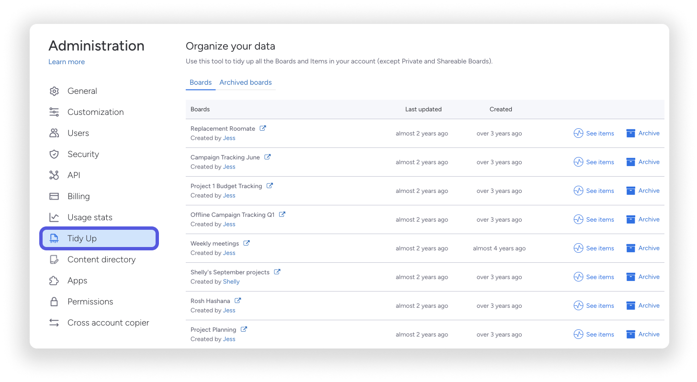Image resolution: width=697 pixels, height=382 pixels.
Task: Select the API sidebar icon
Action: pyautogui.click(x=54, y=175)
